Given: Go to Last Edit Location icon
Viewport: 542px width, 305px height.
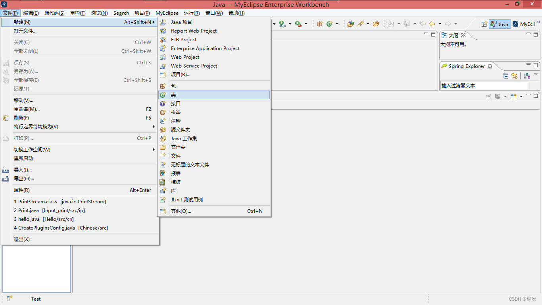Looking at the screenshot, I should click(423, 24).
